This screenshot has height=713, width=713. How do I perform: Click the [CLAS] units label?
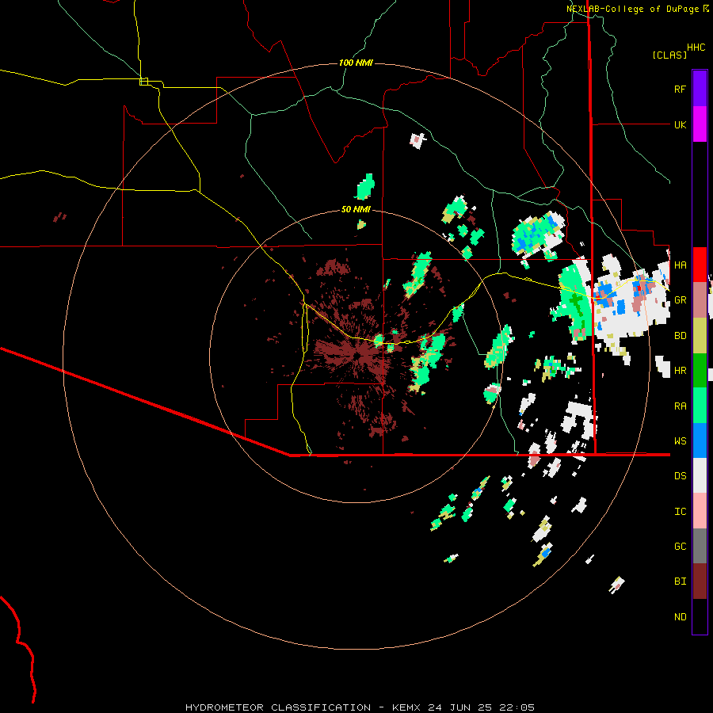click(x=669, y=55)
